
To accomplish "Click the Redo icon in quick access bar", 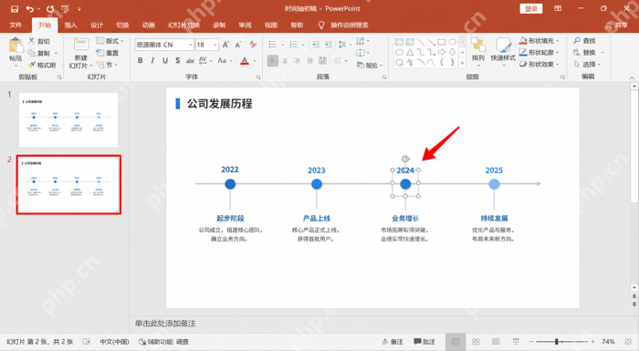I will tap(49, 8).
